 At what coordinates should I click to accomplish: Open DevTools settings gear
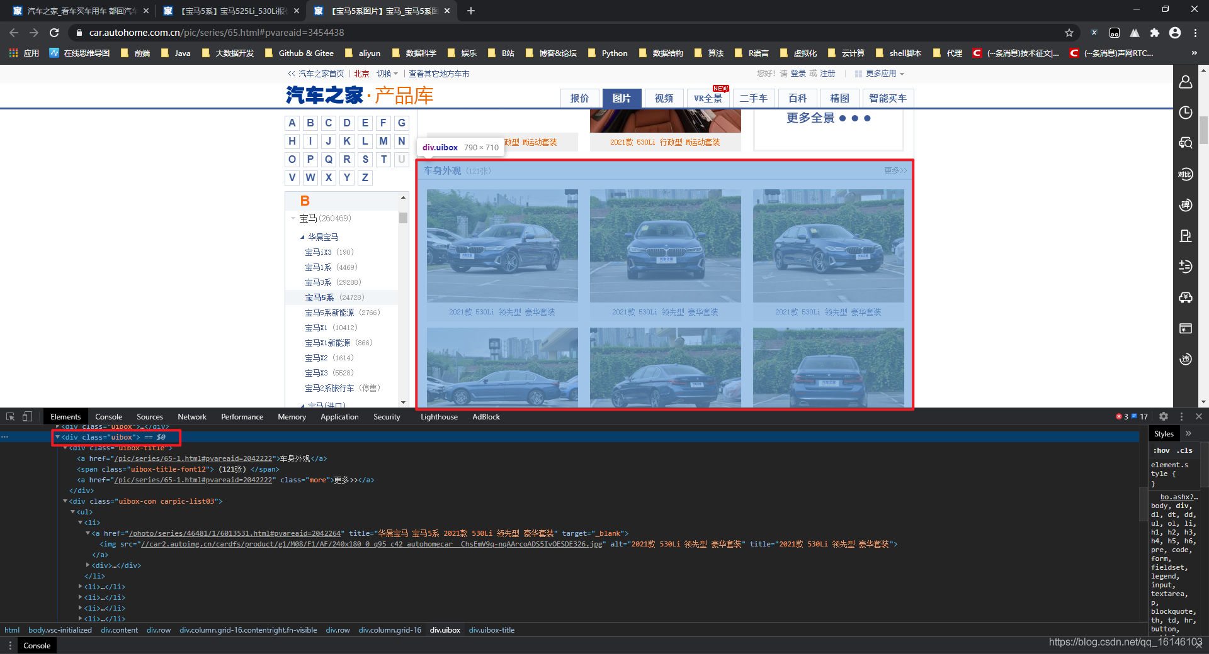(1164, 416)
